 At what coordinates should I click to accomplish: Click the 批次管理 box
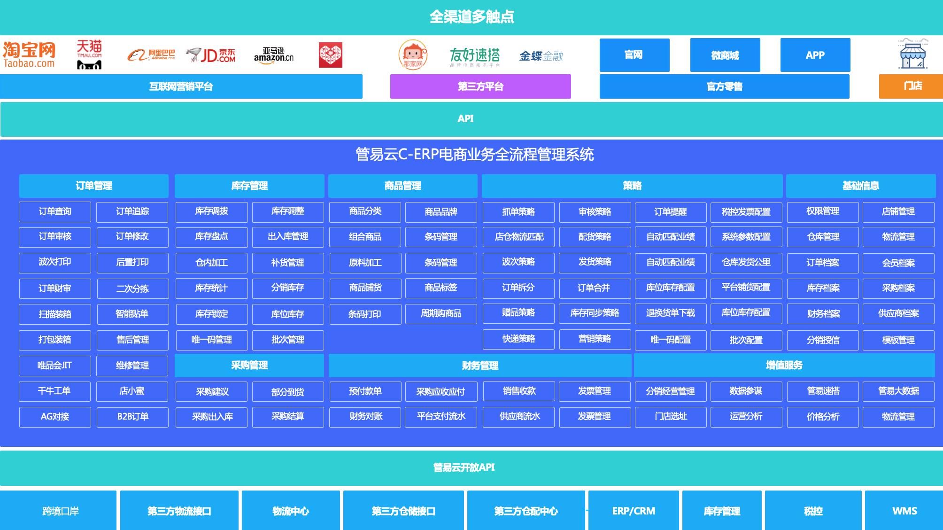288,340
